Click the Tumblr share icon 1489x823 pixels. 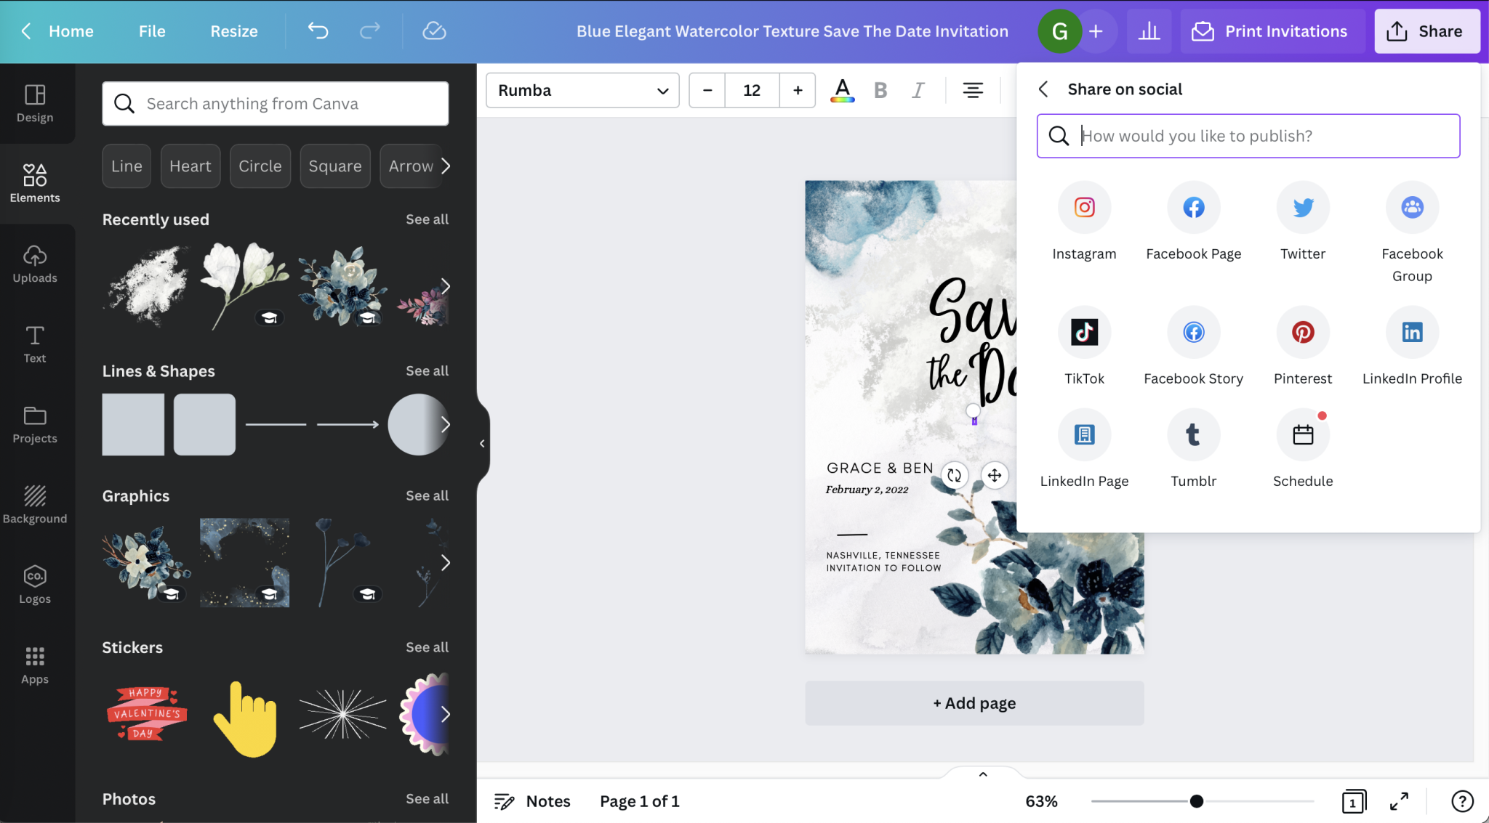[x=1193, y=435]
